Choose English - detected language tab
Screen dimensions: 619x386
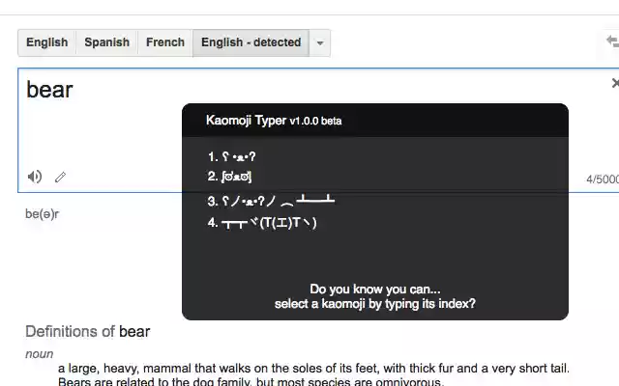pyautogui.click(x=251, y=42)
